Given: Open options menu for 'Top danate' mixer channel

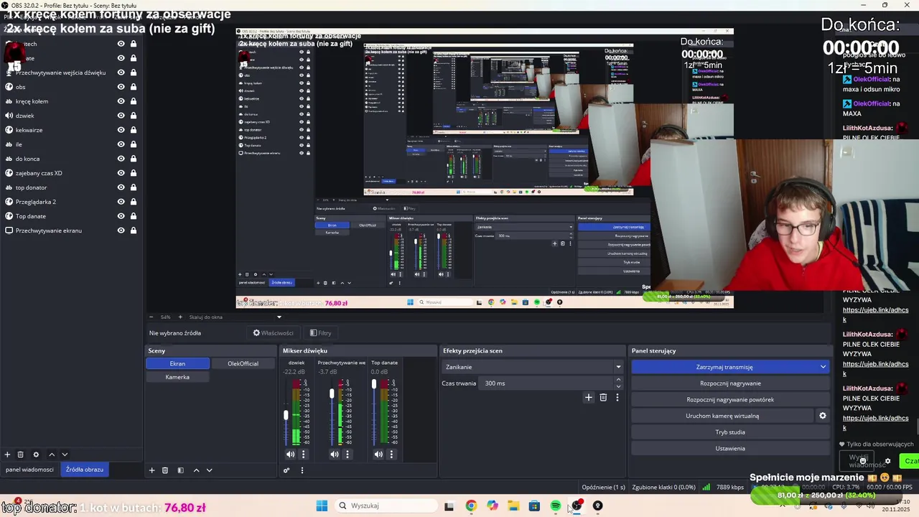Looking at the screenshot, I should [x=391, y=454].
